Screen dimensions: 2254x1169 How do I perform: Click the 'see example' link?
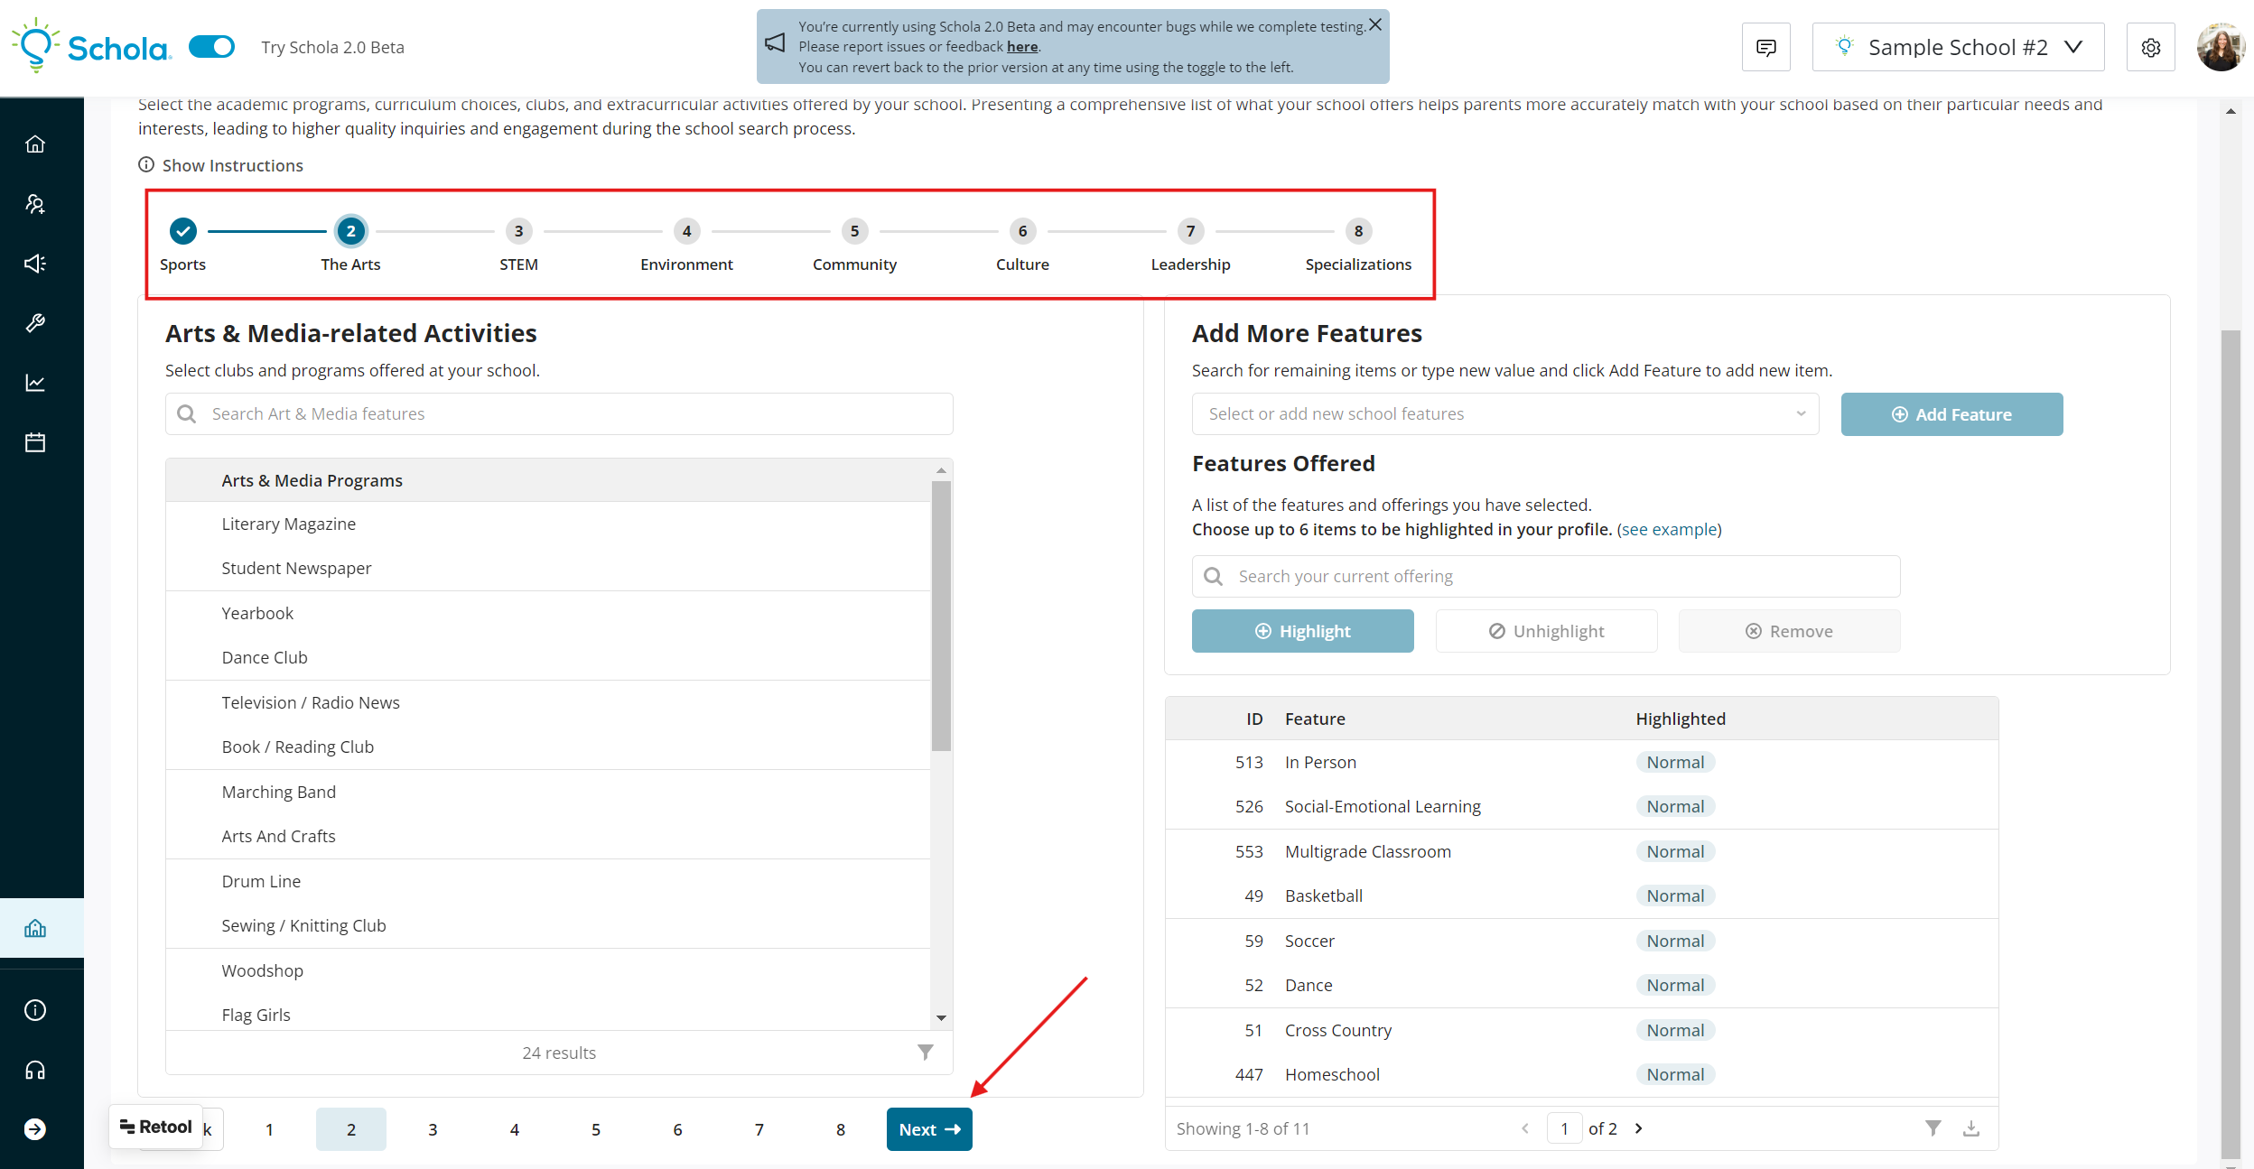coord(1670,528)
